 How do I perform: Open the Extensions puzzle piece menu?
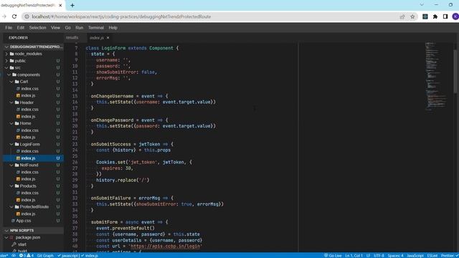coord(435,16)
